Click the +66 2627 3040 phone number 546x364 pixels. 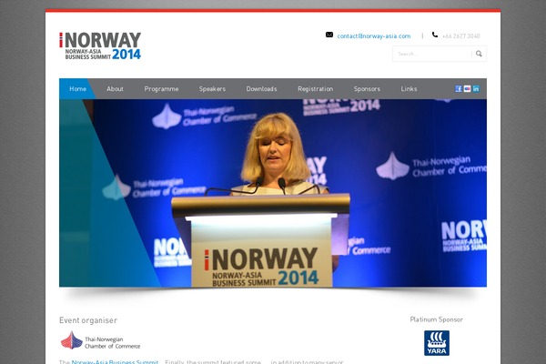(x=461, y=35)
